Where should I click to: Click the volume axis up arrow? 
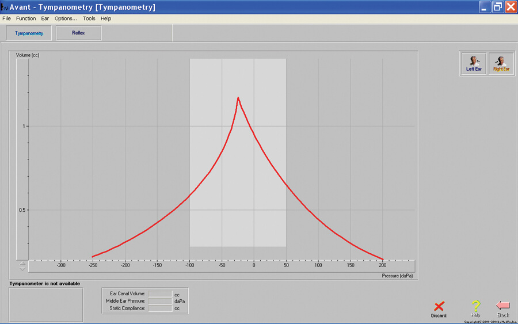22,264
